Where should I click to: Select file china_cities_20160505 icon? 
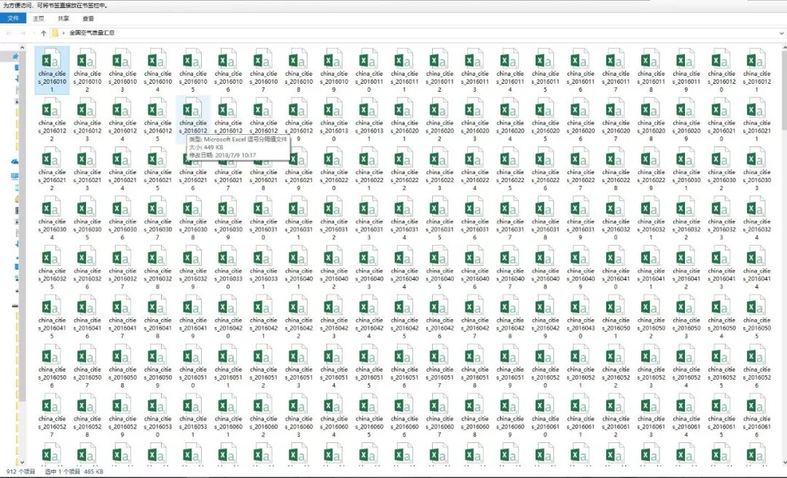coord(756,306)
